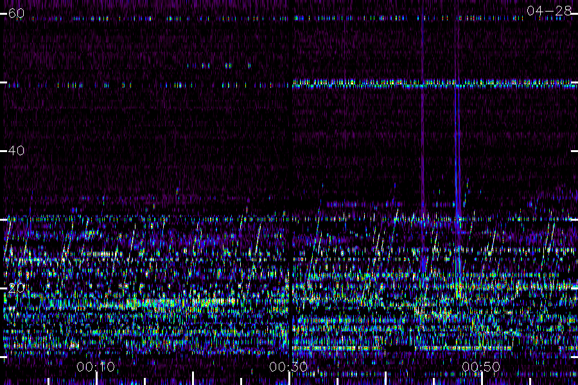
Task: Select the 00:30 time axis label
Action: (x=288, y=366)
